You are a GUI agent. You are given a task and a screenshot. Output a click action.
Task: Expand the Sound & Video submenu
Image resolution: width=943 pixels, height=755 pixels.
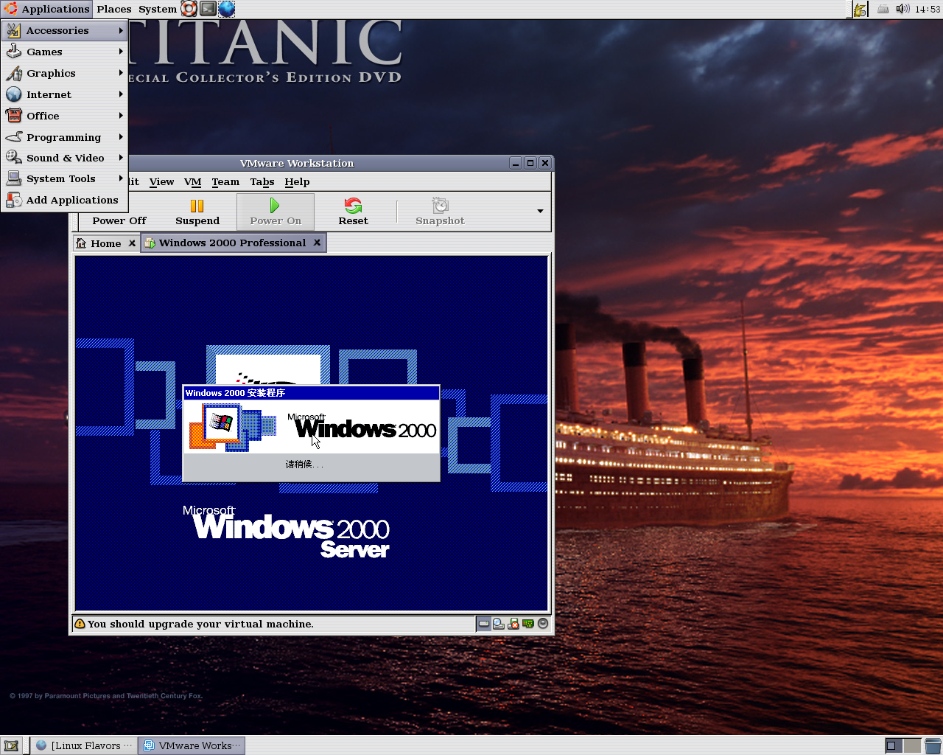point(65,158)
